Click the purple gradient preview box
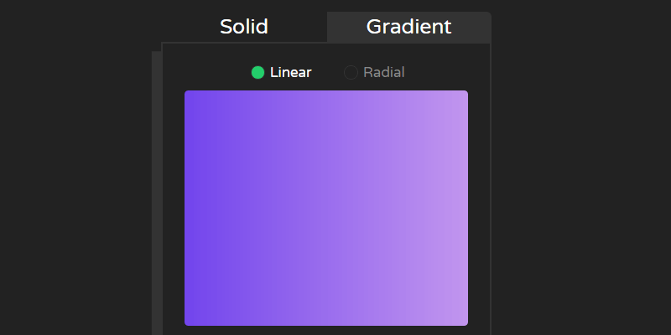The width and height of the screenshot is (671, 335). pos(326,208)
